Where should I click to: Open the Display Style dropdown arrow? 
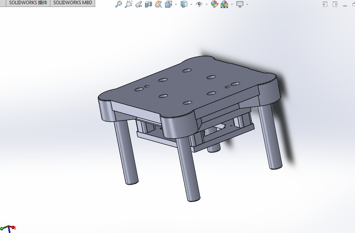(x=191, y=4)
